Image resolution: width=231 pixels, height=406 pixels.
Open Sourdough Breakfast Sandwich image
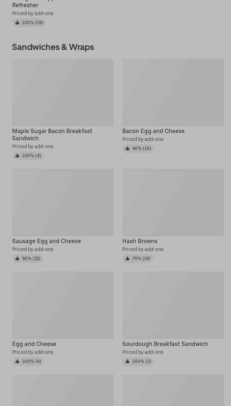point(173,305)
